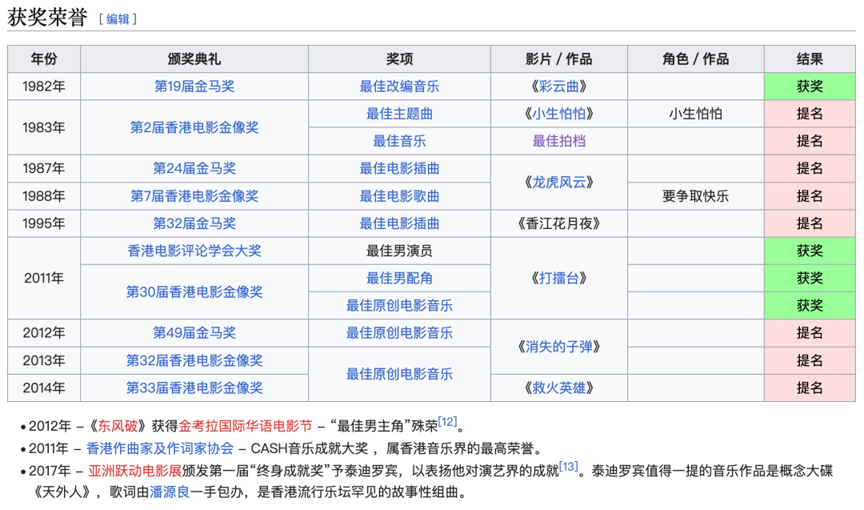The width and height of the screenshot is (864, 510).
Task: Click the 最佳男配角 link
Action: pos(399,278)
